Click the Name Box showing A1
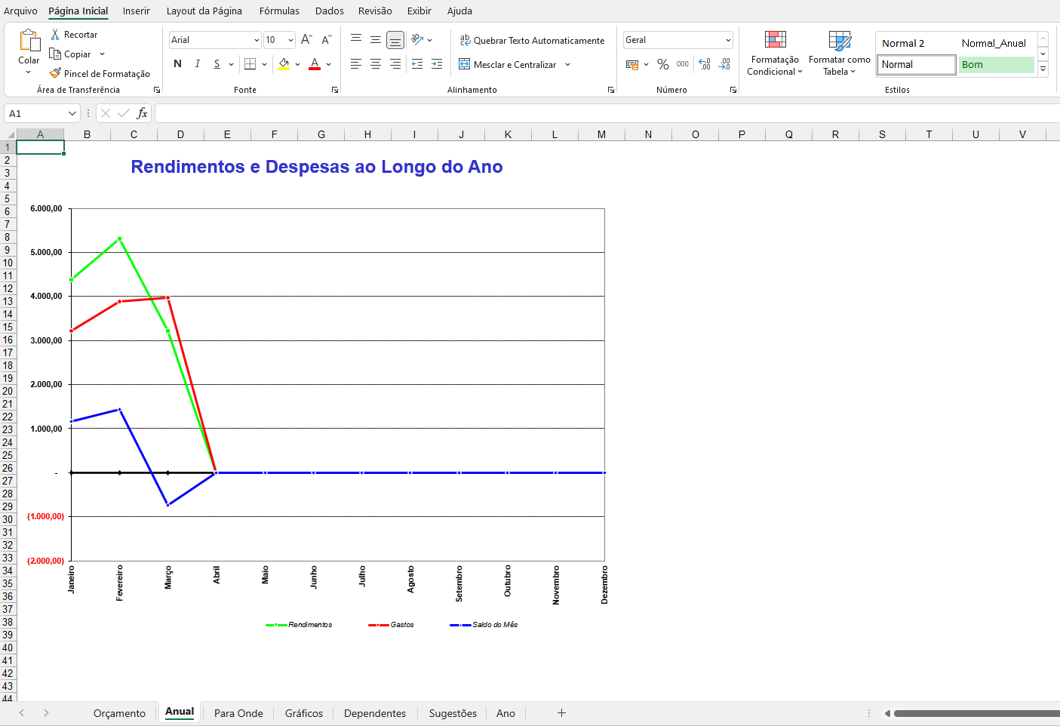The image size is (1060, 726). [36, 113]
